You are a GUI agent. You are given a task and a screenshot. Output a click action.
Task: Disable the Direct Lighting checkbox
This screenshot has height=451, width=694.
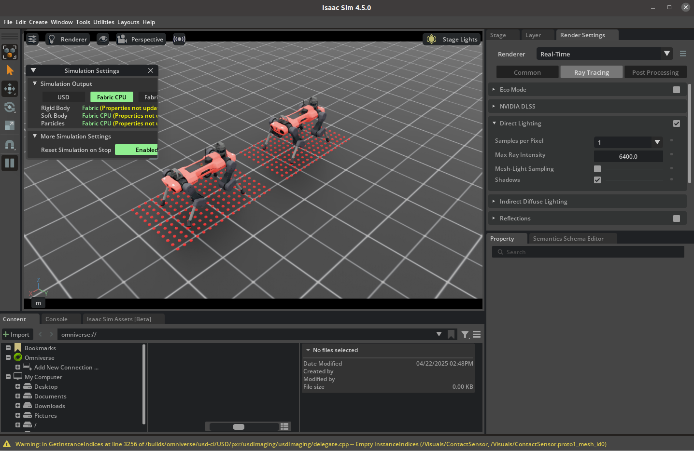coord(677,123)
